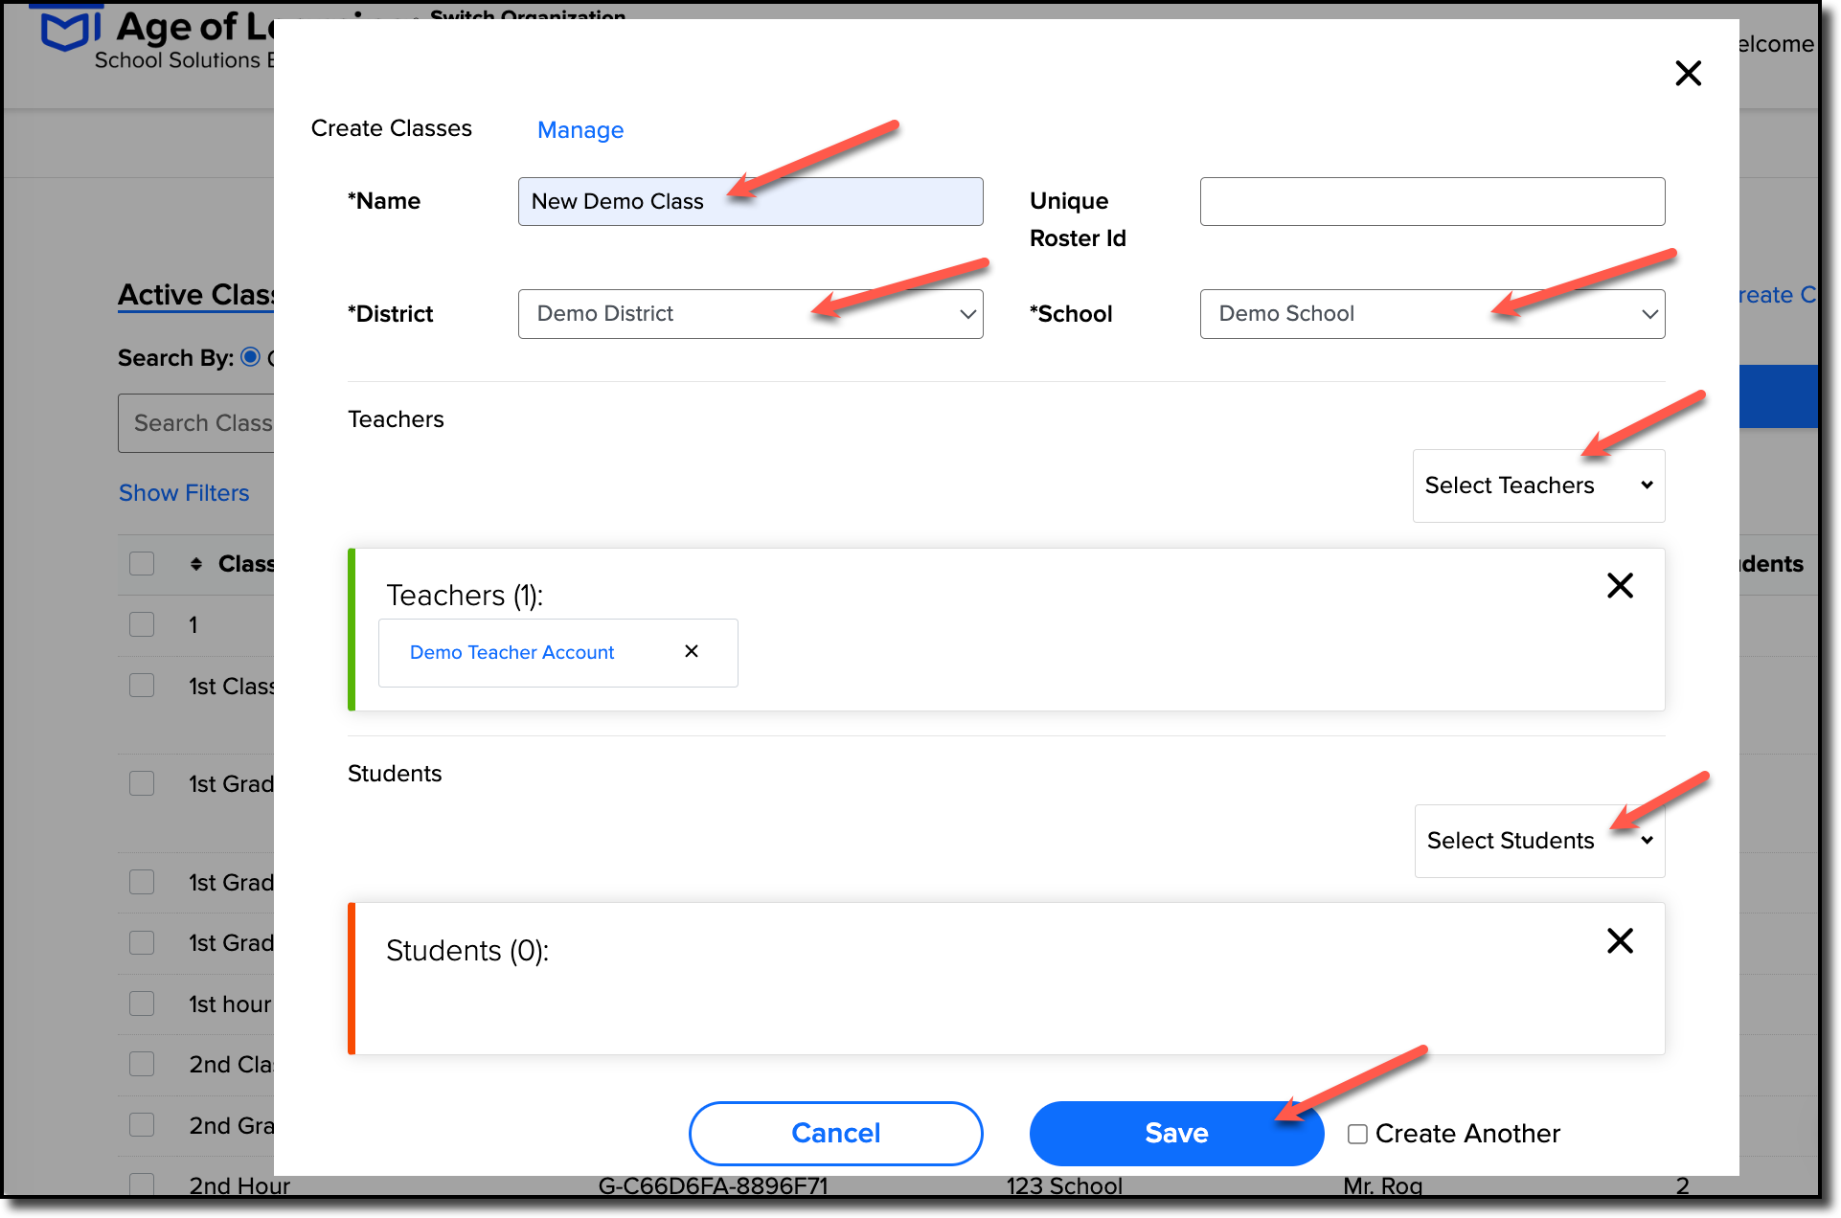Image resolution: width=1841 pixels, height=1218 pixels.
Task: Click the 123 School cell
Action: [x=1063, y=1186]
